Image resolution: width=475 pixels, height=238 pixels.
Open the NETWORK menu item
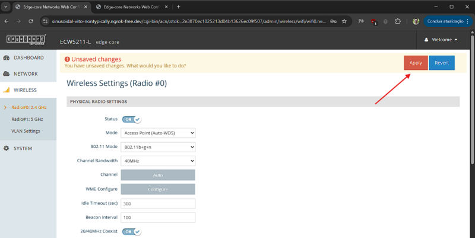(x=28, y=73)
